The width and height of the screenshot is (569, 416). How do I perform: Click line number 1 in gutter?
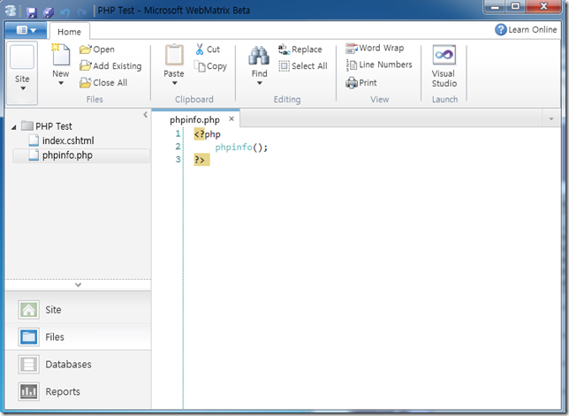[178, 134]
